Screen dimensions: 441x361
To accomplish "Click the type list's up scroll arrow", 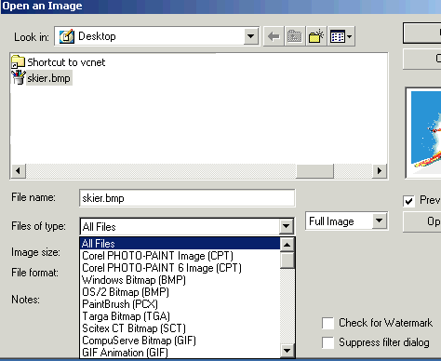I will (x=287, y=245).
